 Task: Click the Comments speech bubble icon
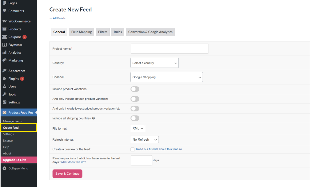(4, 11)
